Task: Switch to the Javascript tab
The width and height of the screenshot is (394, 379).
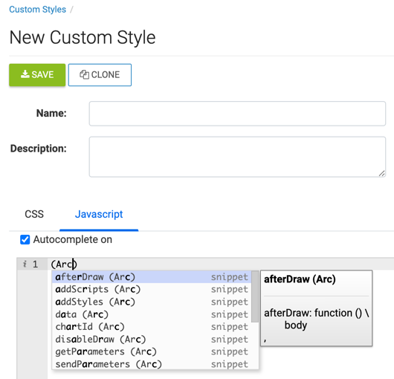Action: pos(99,214)
